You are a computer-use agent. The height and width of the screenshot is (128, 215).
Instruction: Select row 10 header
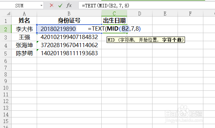[x=6, y=88]
